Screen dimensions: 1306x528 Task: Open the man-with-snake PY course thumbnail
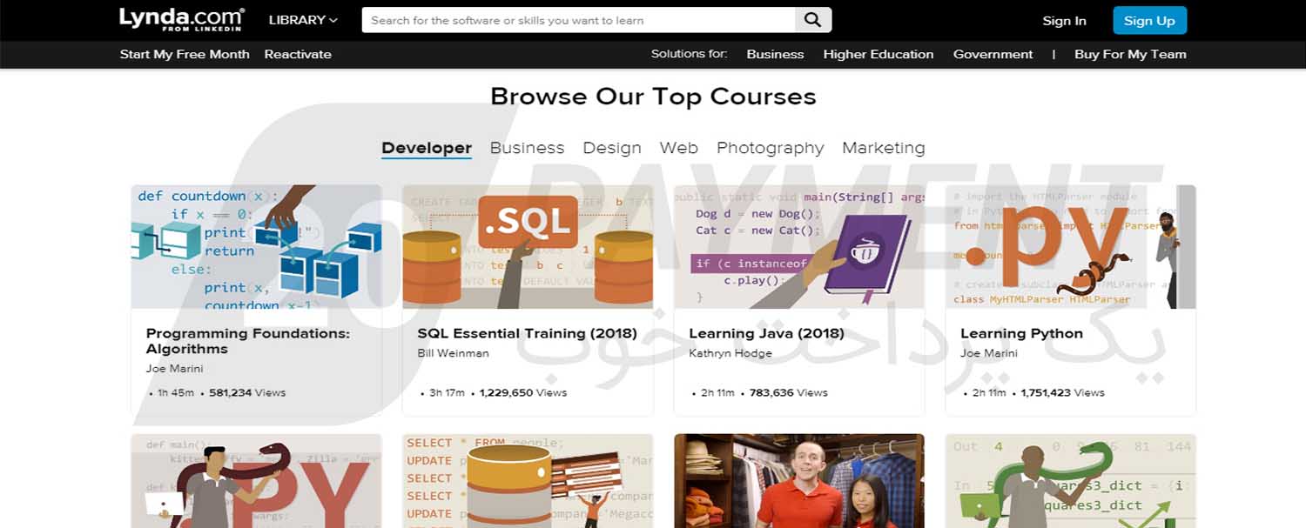(x=257, y=481)
